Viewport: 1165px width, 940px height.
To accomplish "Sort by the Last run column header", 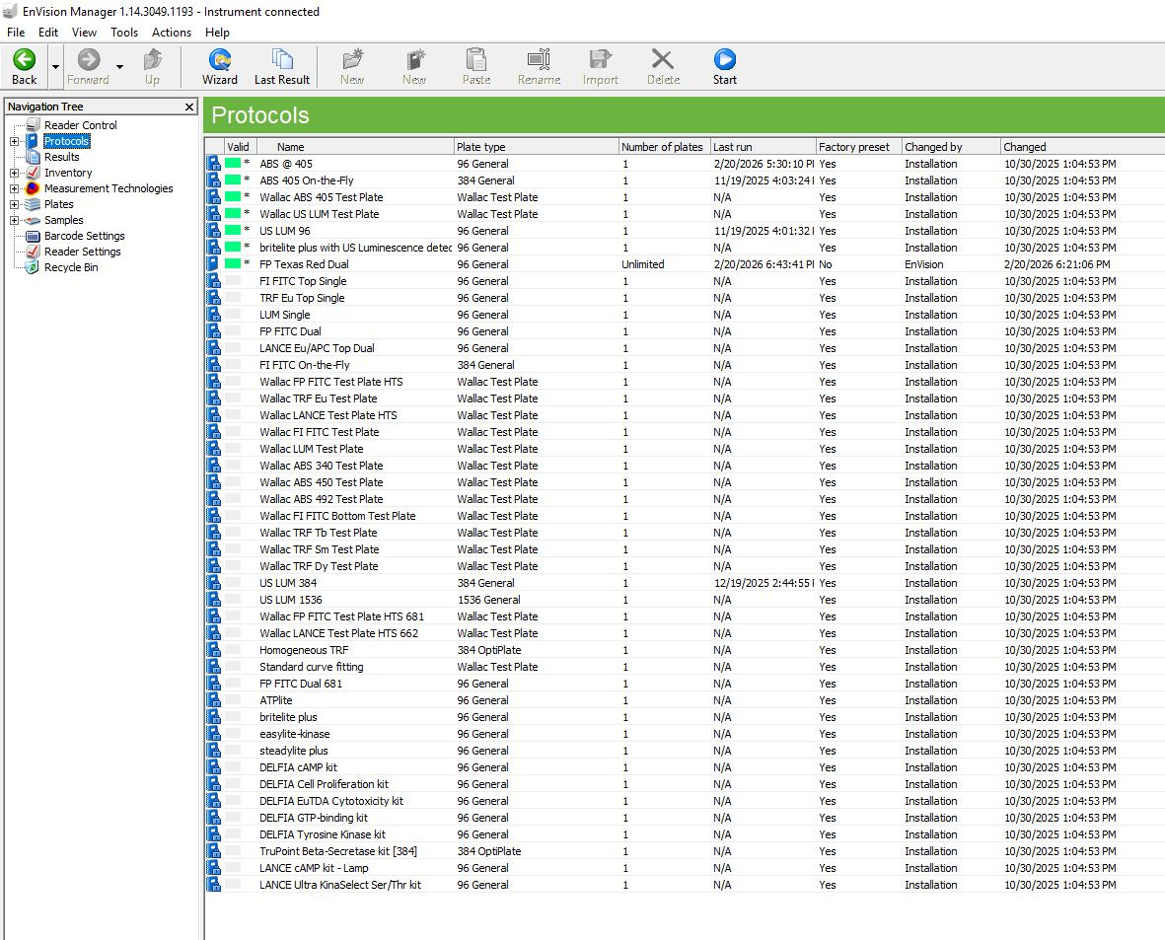I will pyautogui.click(x=762, y=147).
